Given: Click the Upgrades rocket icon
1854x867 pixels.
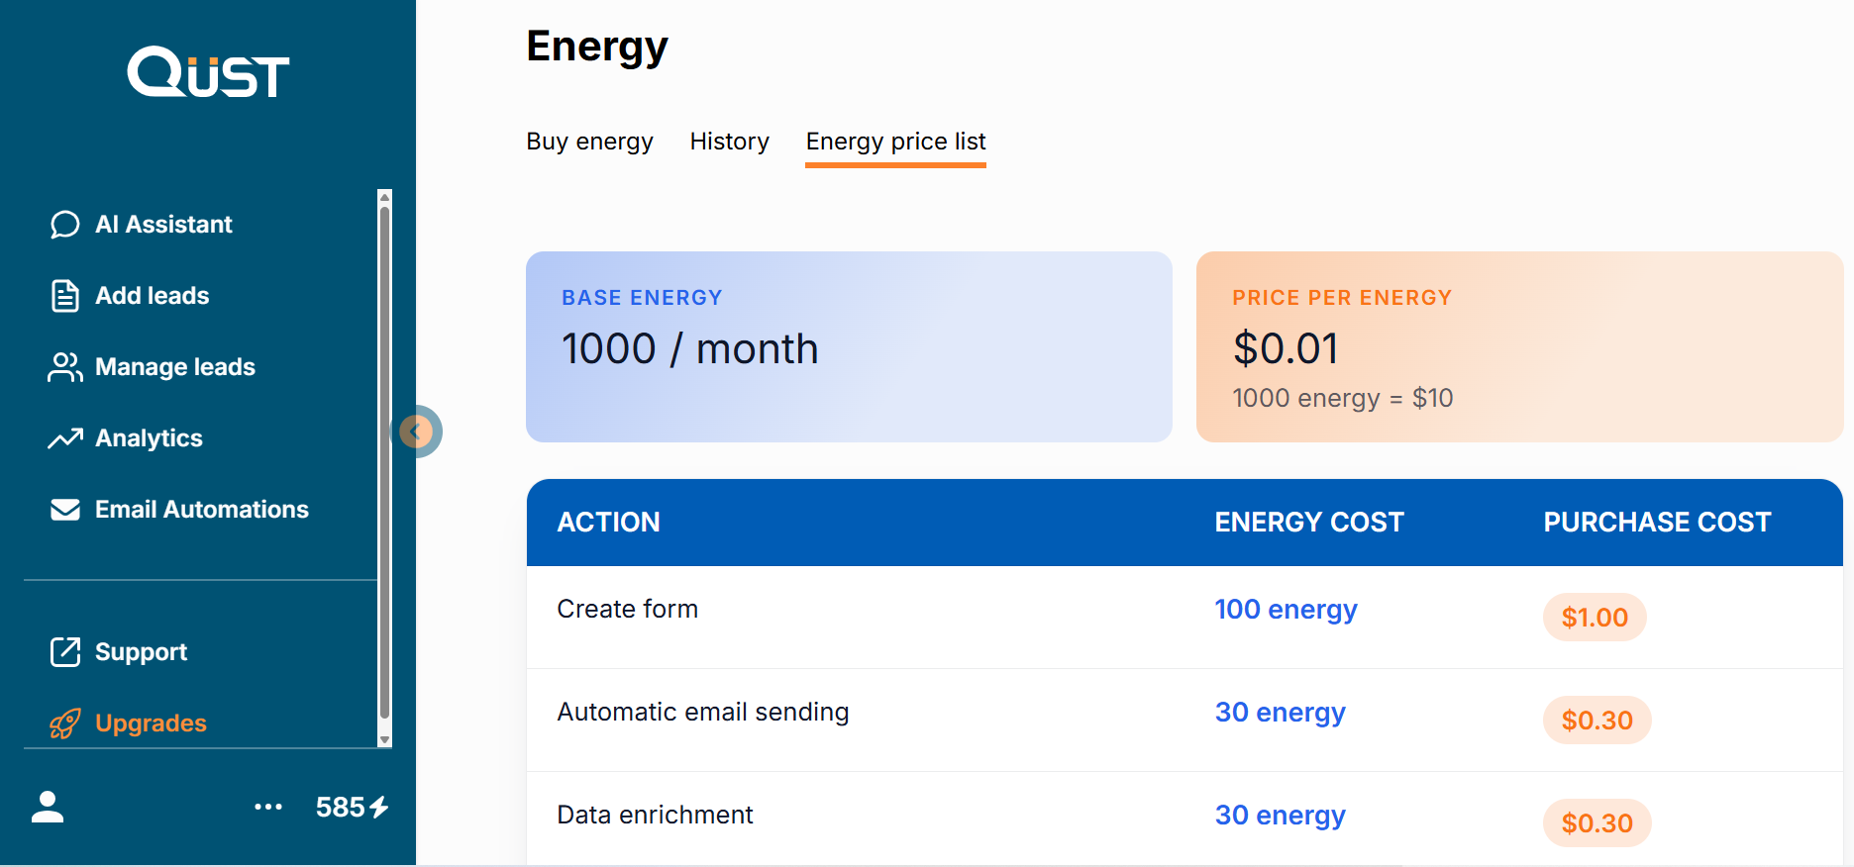Looking at the screenshot, I should (65, 723).
